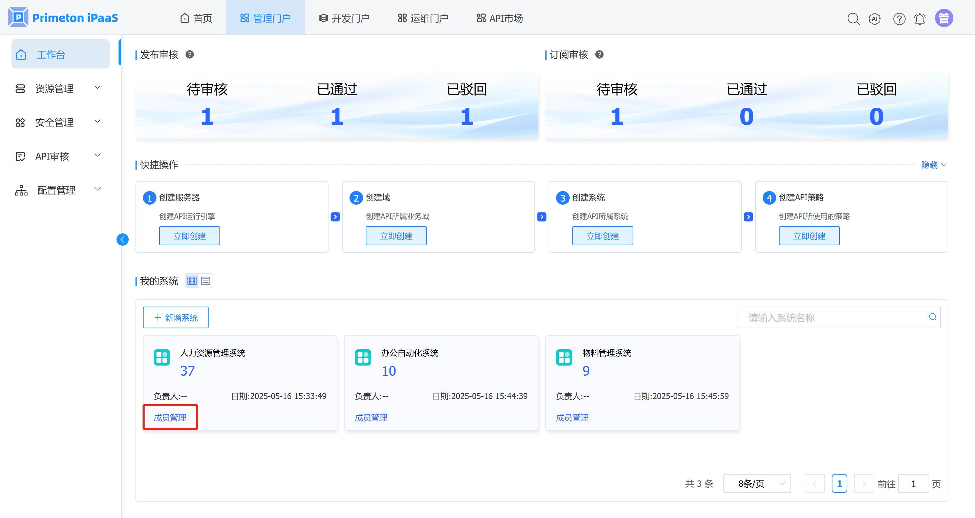Switch to the 开发门户 tab
Screen dimensions: 975x518
[x=344, y=18]
